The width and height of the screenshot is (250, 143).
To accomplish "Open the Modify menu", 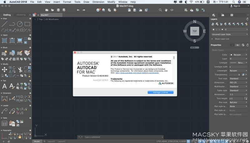I will pyautogui.click(x=111, y=2).
